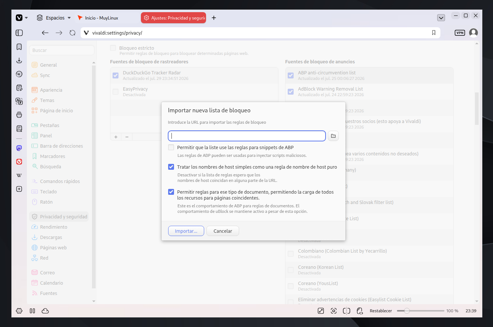
Task: Open Apariencia settings section
Action: point(51,90)
